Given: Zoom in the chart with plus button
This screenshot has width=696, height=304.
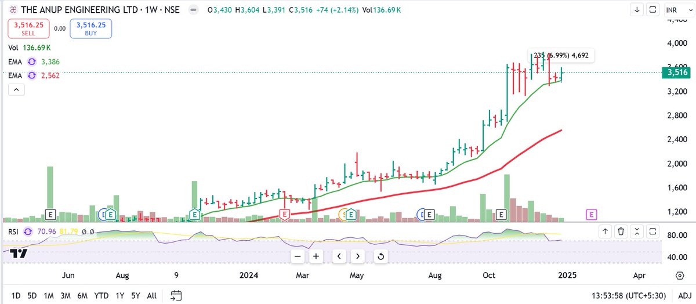Looking at the screenshot, I should (x=316, y=256).
